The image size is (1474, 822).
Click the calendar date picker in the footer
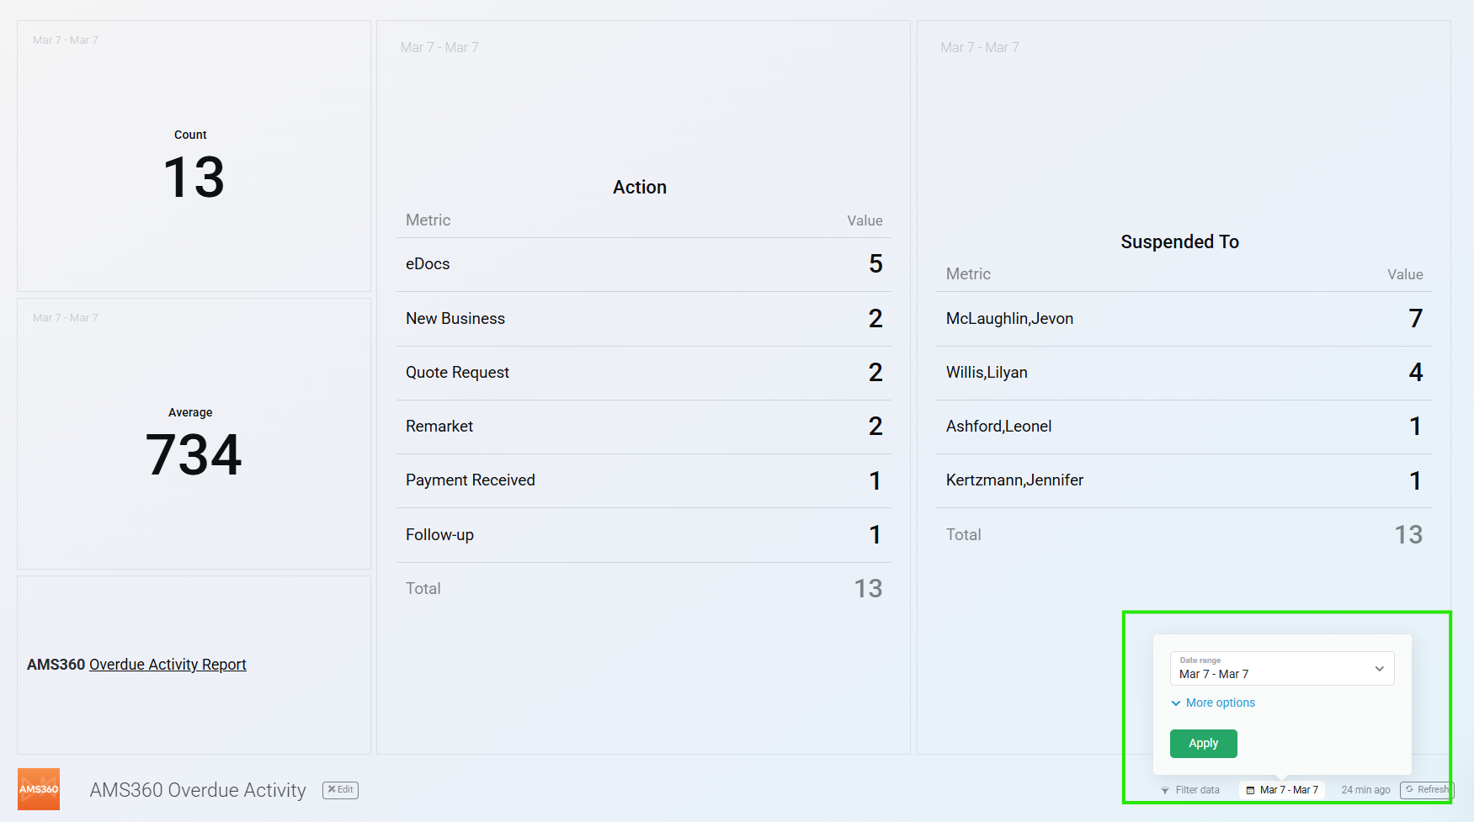[x=1282, y=790]
